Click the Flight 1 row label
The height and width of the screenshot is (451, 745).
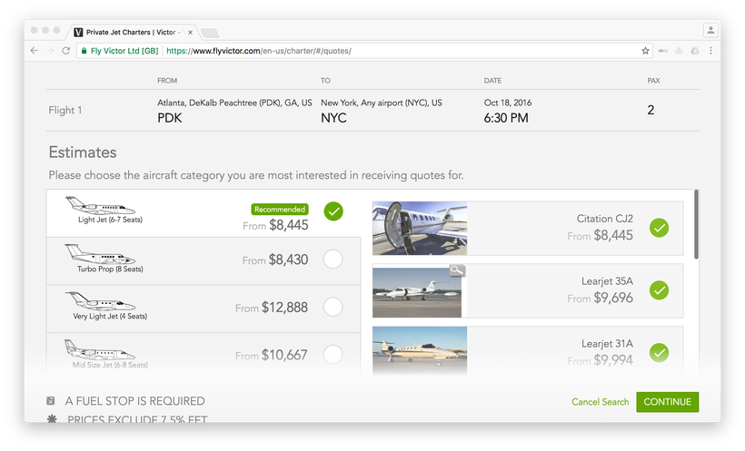click(65, 110)
